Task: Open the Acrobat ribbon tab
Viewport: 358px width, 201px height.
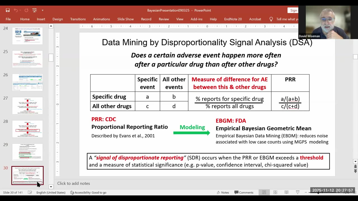Action: (255, 19)
